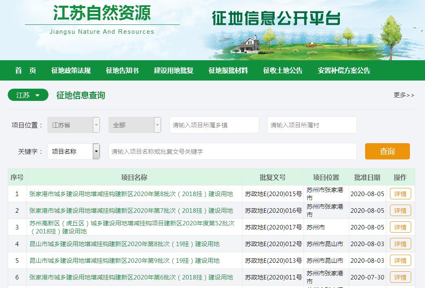
Task: Click the 首页 navigation menu item
Action: click(26, 70)
